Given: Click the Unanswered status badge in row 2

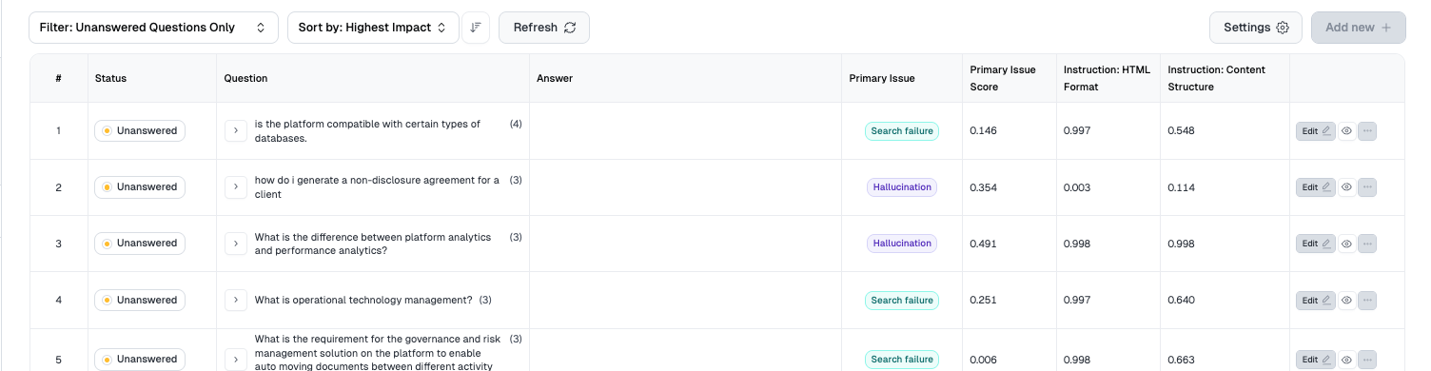Looking at the screenshot, I should click(140, 187).
